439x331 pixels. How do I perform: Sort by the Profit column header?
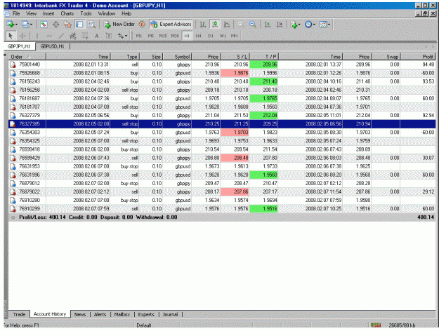[x=418, y=57]
